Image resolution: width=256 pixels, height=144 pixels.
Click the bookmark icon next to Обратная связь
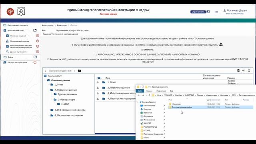pyautogui.click(x=208, y=12)
